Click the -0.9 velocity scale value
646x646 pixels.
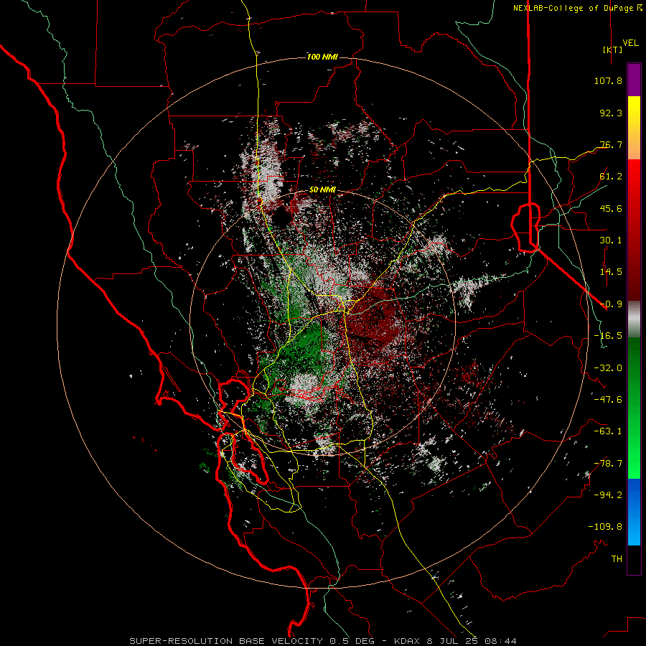611,304
